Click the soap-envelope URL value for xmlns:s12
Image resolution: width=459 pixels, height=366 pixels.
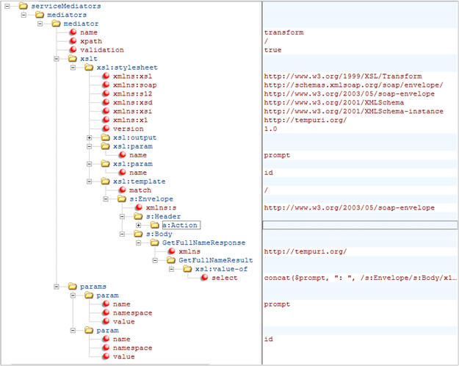pyautogui.click(x=349, y=94)
